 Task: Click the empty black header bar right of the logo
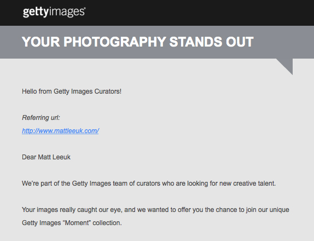point(198,13)
